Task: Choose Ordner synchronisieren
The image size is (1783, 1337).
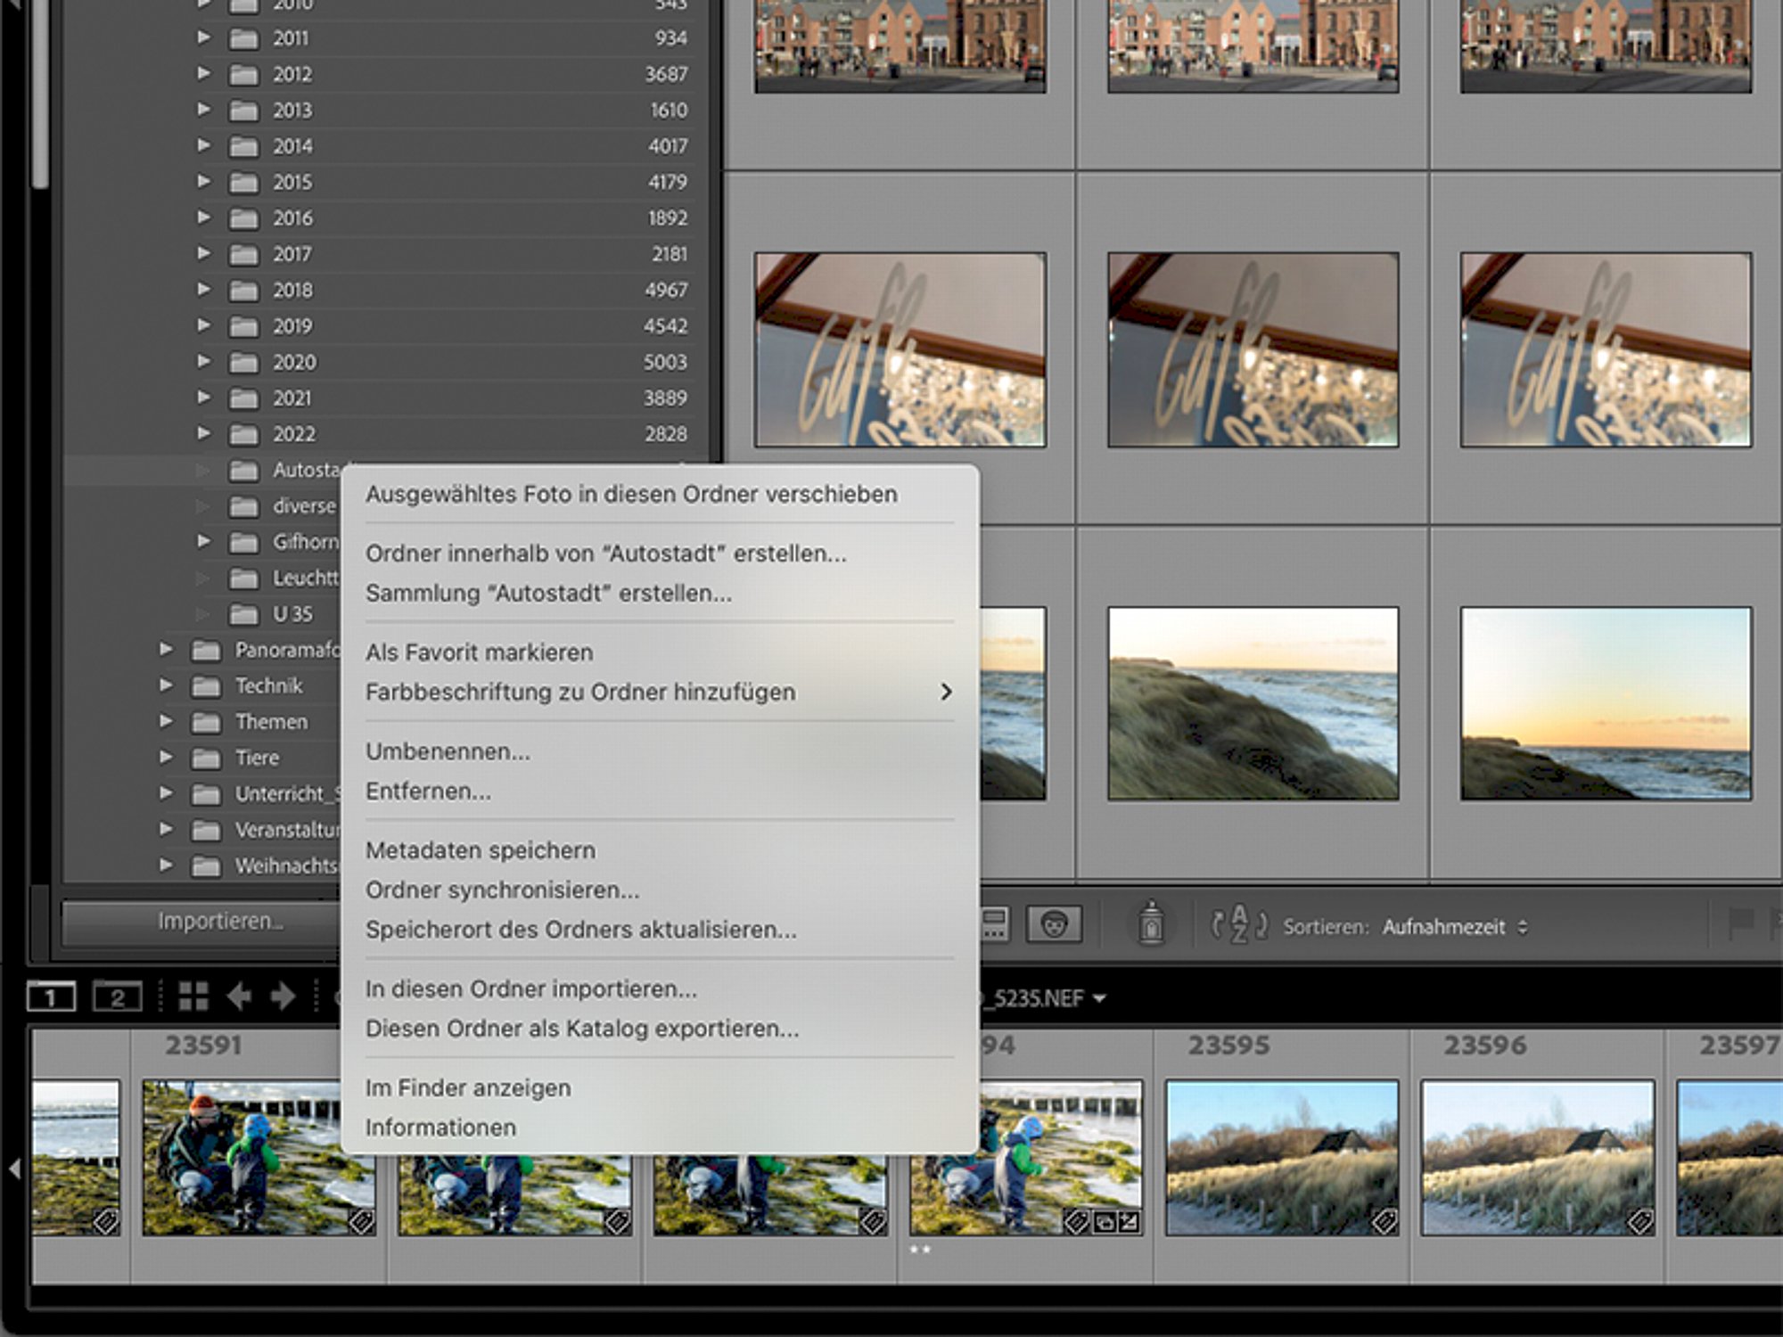Action: pos(660,890)
